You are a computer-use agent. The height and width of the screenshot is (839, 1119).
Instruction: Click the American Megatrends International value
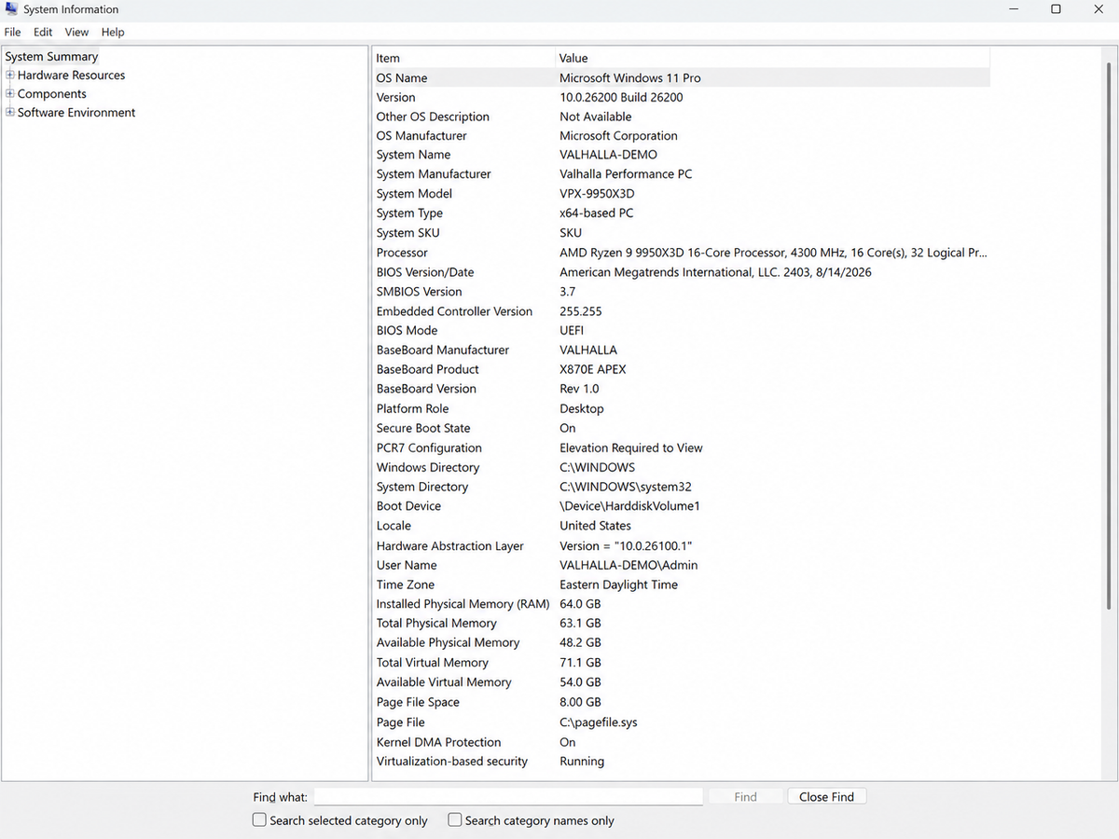[715, 272]
